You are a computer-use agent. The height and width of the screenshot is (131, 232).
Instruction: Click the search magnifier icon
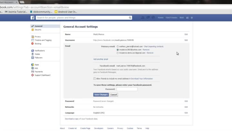130,18
